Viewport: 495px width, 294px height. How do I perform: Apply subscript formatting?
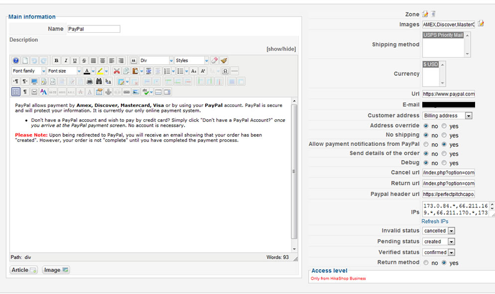pyautogui.click(x=194, y=71)
